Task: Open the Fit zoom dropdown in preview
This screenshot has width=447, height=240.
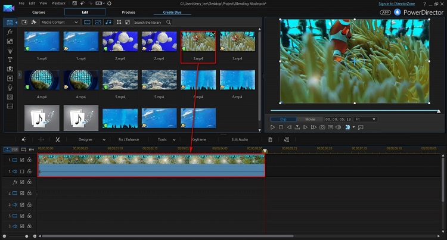Action: coord(365,119)
